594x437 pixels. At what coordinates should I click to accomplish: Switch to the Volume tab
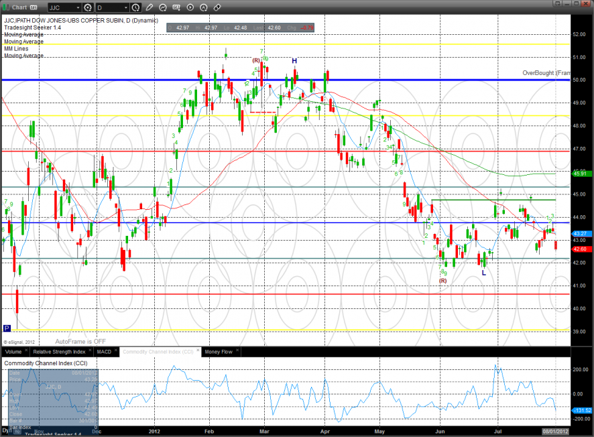tap(13, 351)
